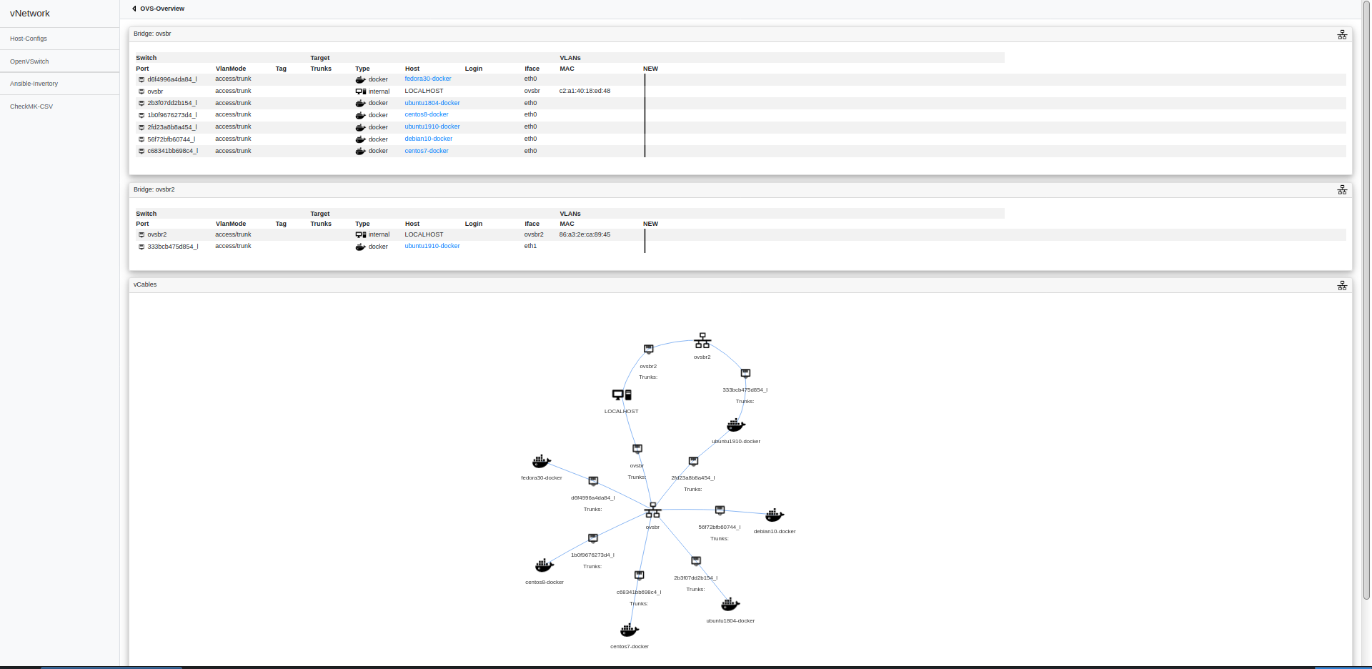The height and width of the screenshot is (669, 1372).
Task: Click port icon for d6f4996a4da84_l row
Action: [141, 79]
